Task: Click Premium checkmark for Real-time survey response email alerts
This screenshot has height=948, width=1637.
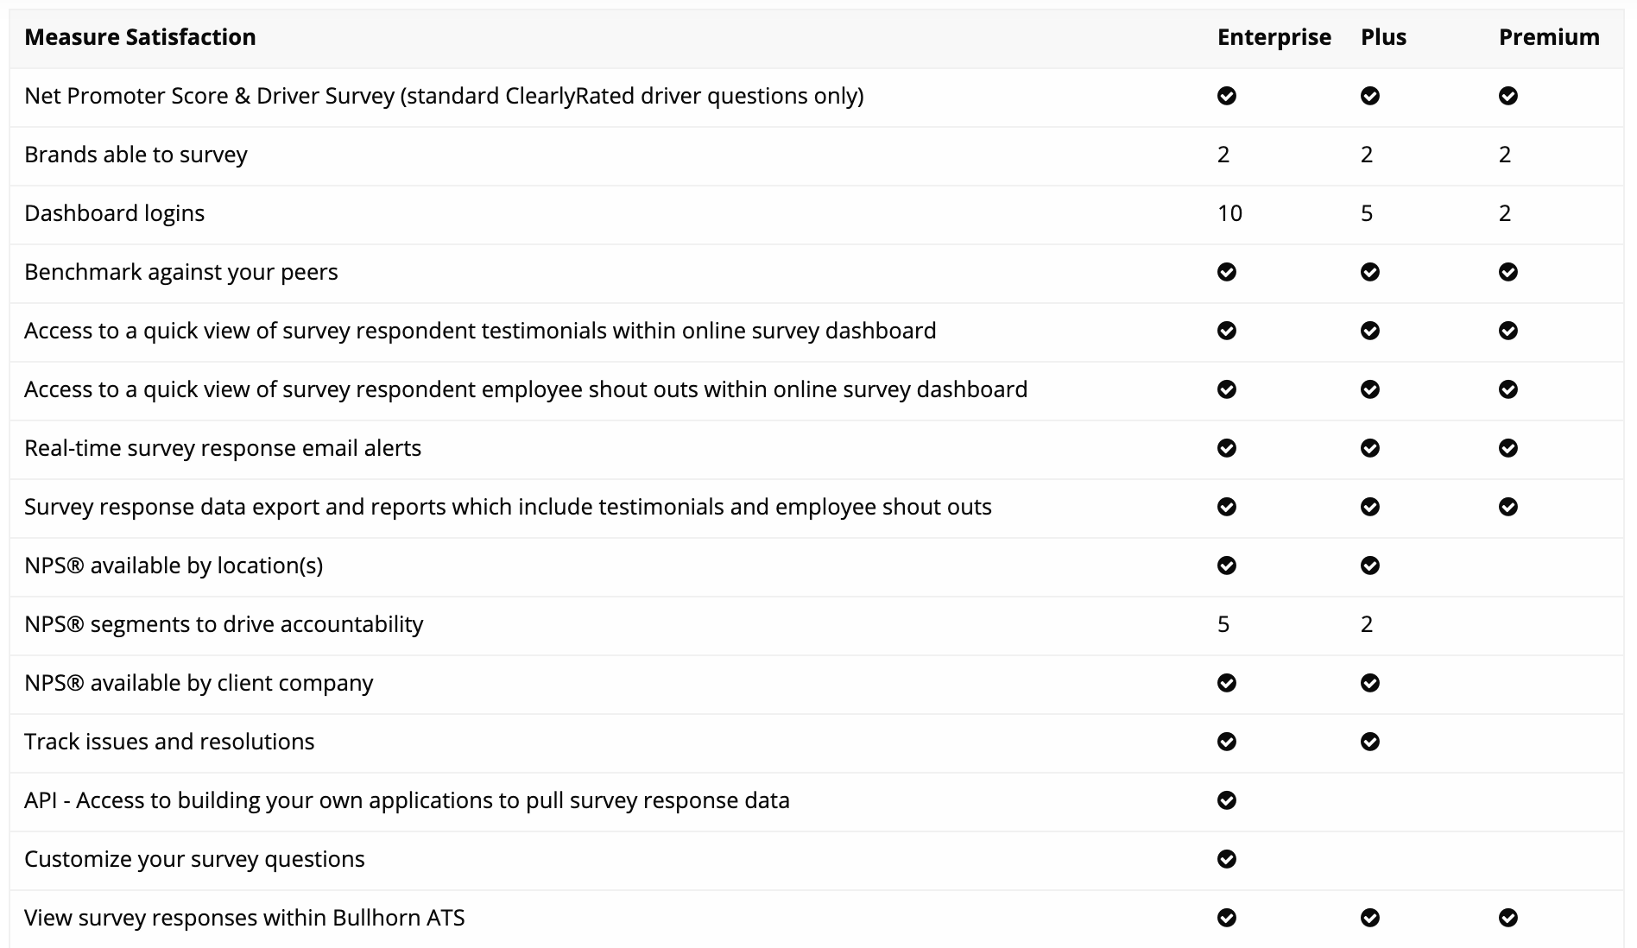Action: [x=1508, y=448]
